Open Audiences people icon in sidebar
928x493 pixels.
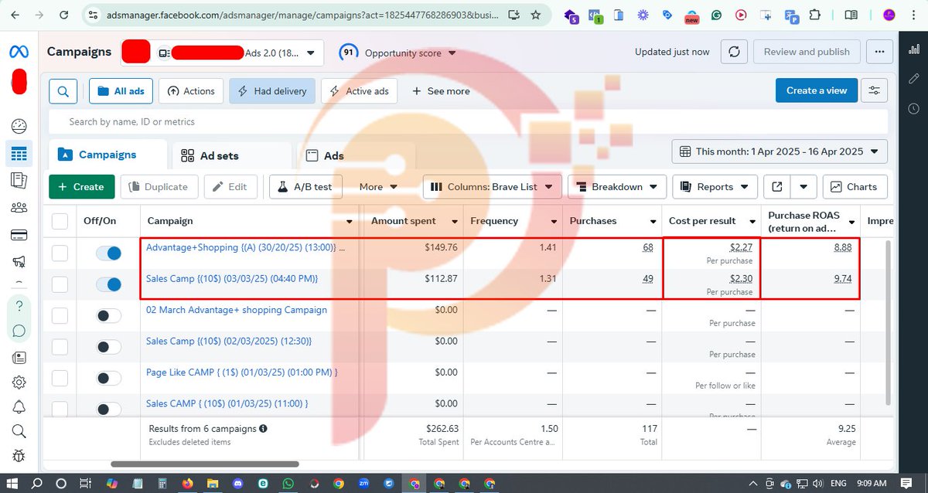19,207
